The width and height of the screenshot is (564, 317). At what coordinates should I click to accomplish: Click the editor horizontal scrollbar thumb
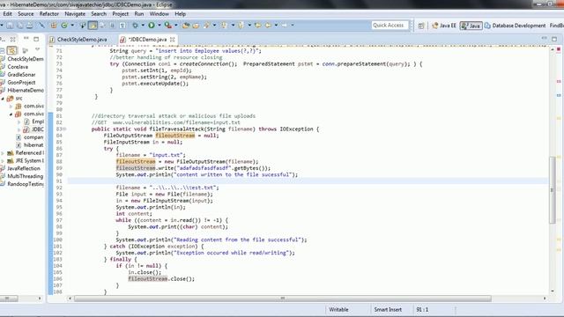283,299
